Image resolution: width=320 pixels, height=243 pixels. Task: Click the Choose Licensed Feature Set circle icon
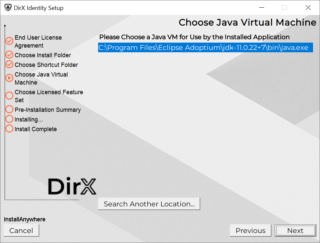(x=9, y=96)
